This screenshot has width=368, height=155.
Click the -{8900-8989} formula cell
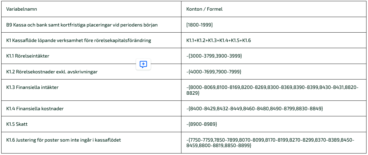[274, 124]
